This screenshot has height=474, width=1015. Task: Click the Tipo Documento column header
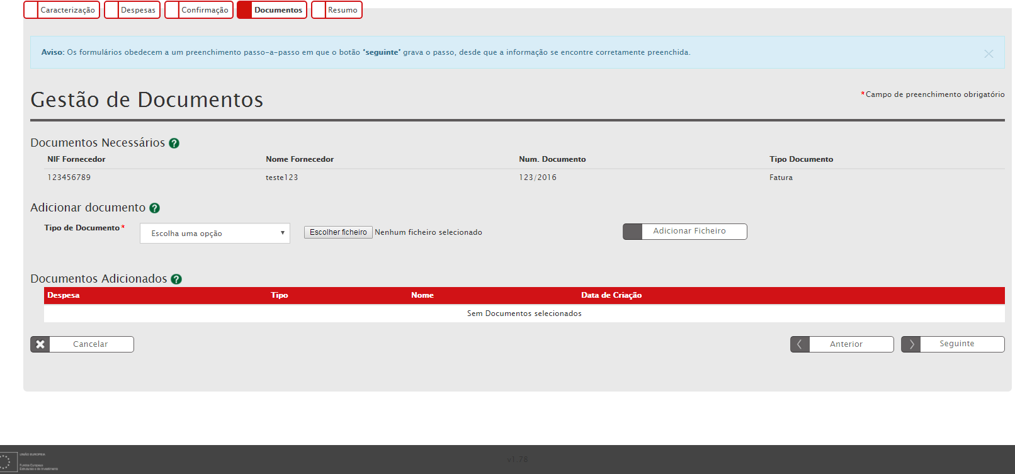coord(801,159)
